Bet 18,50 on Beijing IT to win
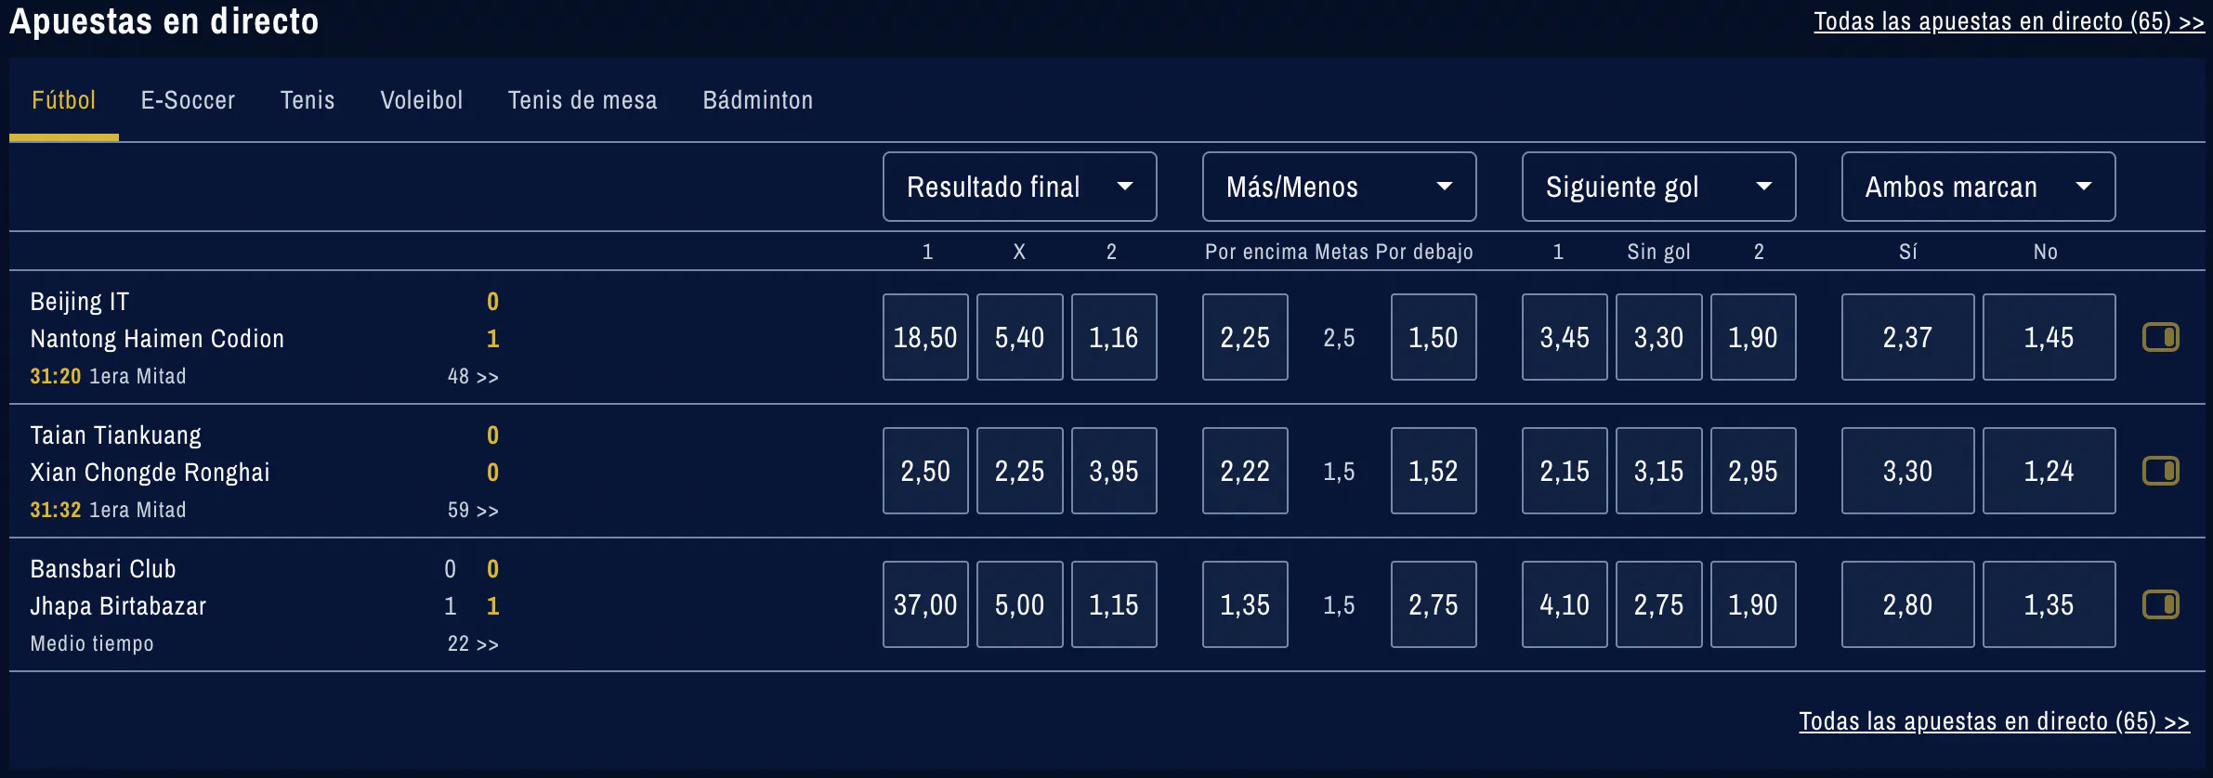Viewport: 2213px width, 778px height. click(925, 337)
